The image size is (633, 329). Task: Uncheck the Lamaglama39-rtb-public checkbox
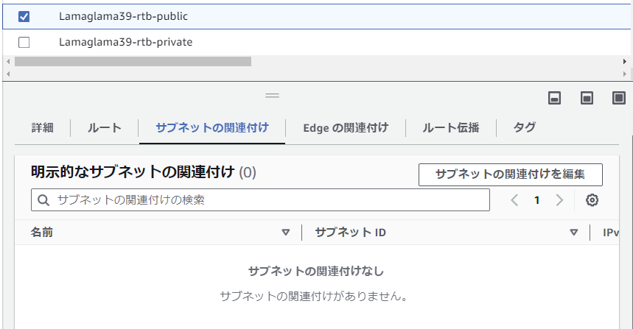point(24,16)
